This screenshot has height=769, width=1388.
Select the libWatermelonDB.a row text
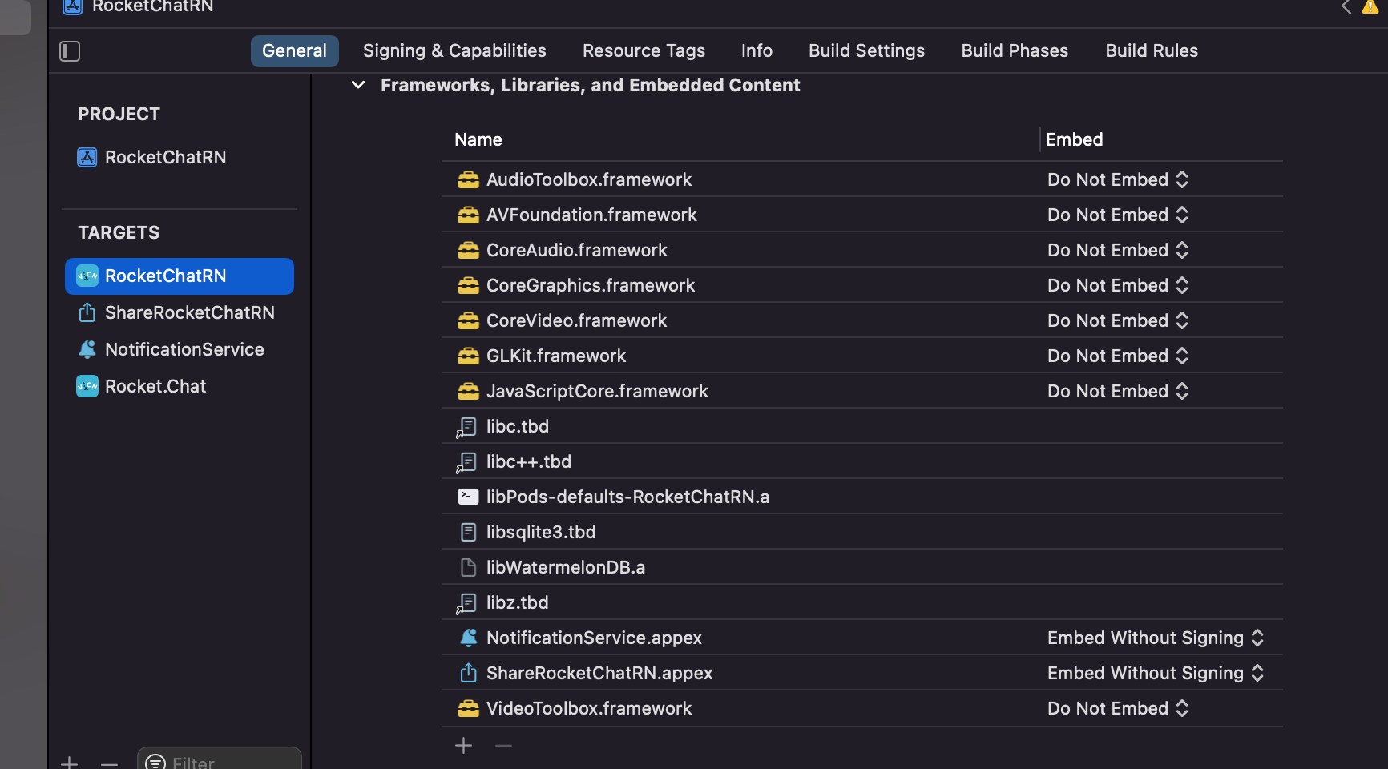pyautogui.click(x=566, y=567)
